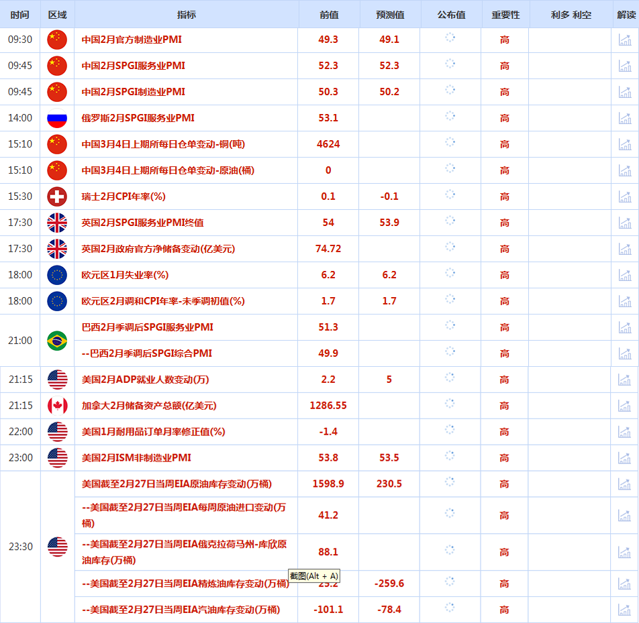Viewport: 639px width, 623px height.
Task: Open chart icon for 瑞士2月CPI年率
Action: 625,196
